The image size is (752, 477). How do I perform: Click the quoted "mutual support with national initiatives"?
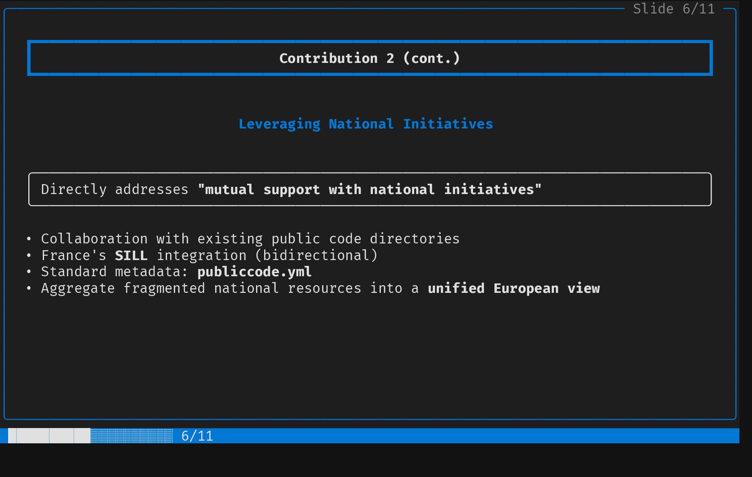pos(369,190)
